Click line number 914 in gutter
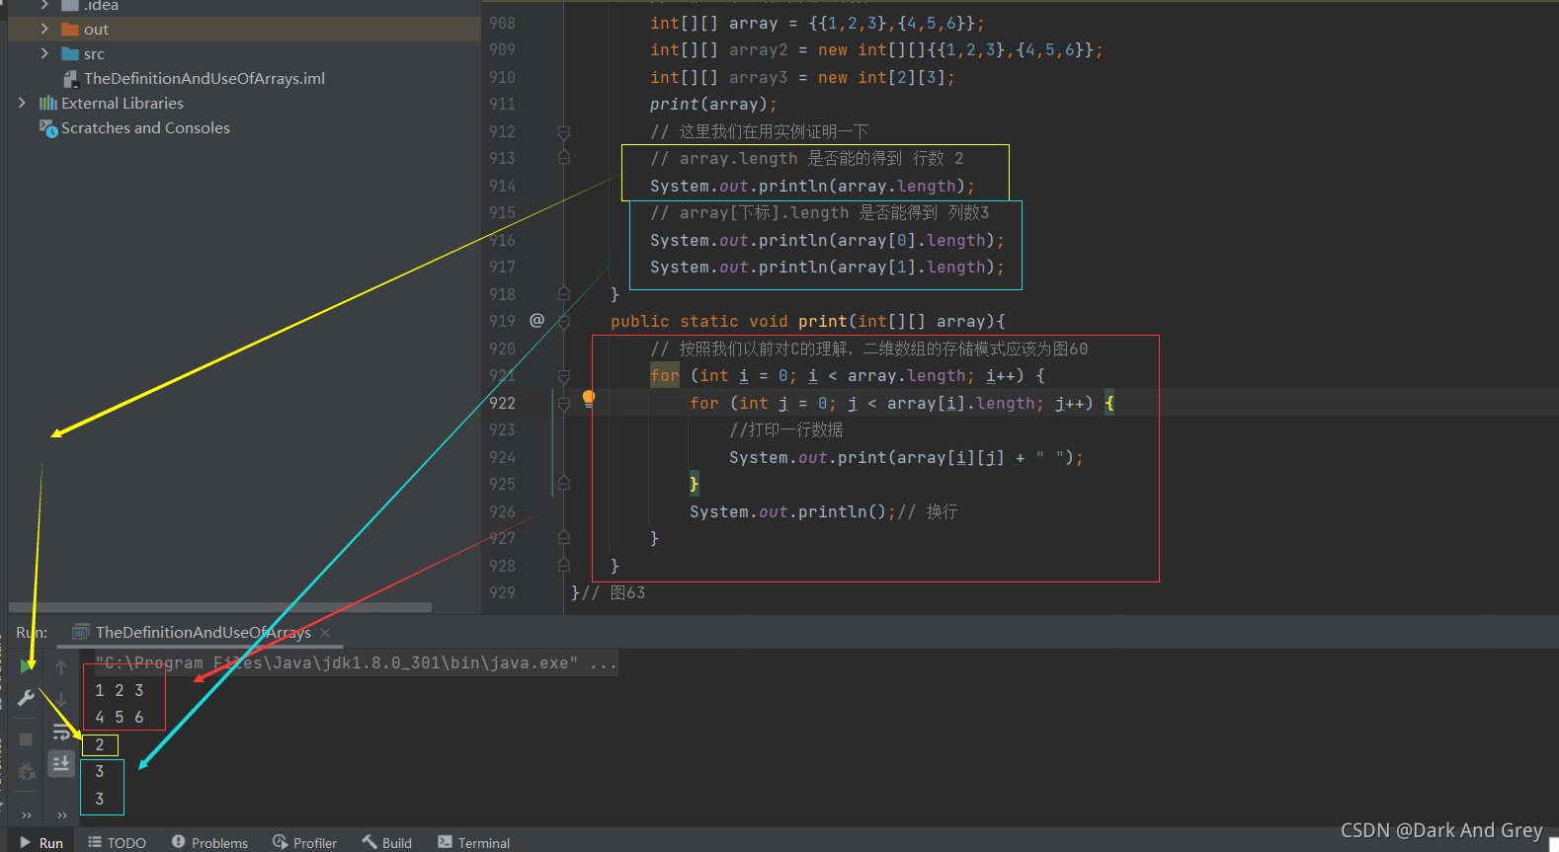 click(x=502, y=186)
